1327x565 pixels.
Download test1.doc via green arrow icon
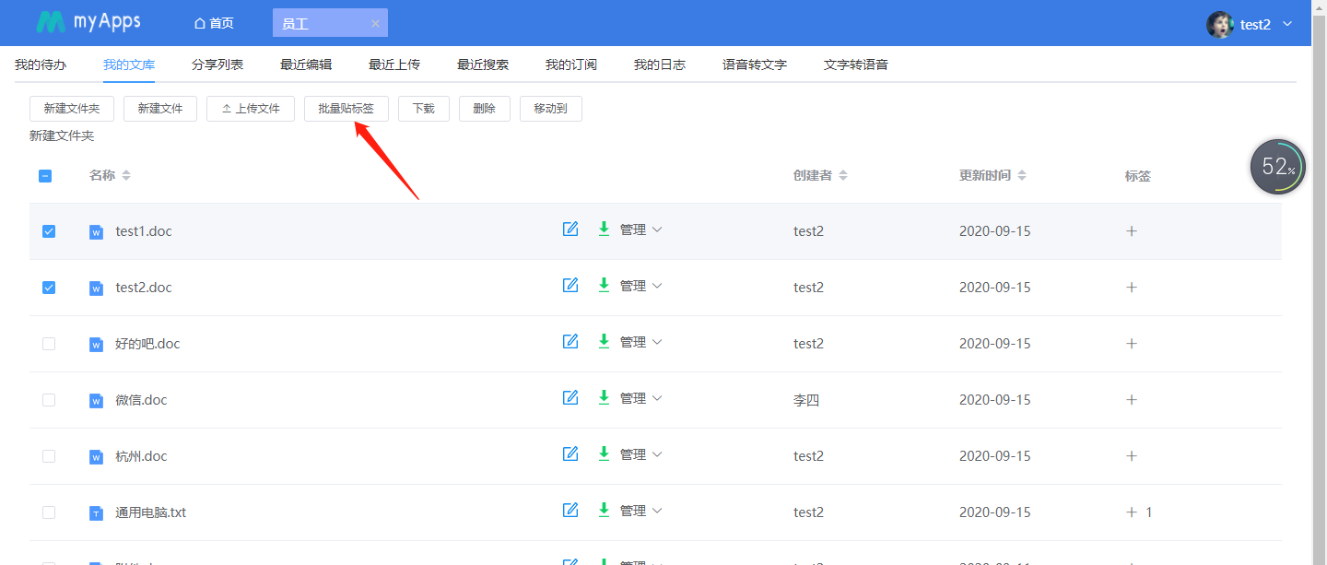coord(605,229)
